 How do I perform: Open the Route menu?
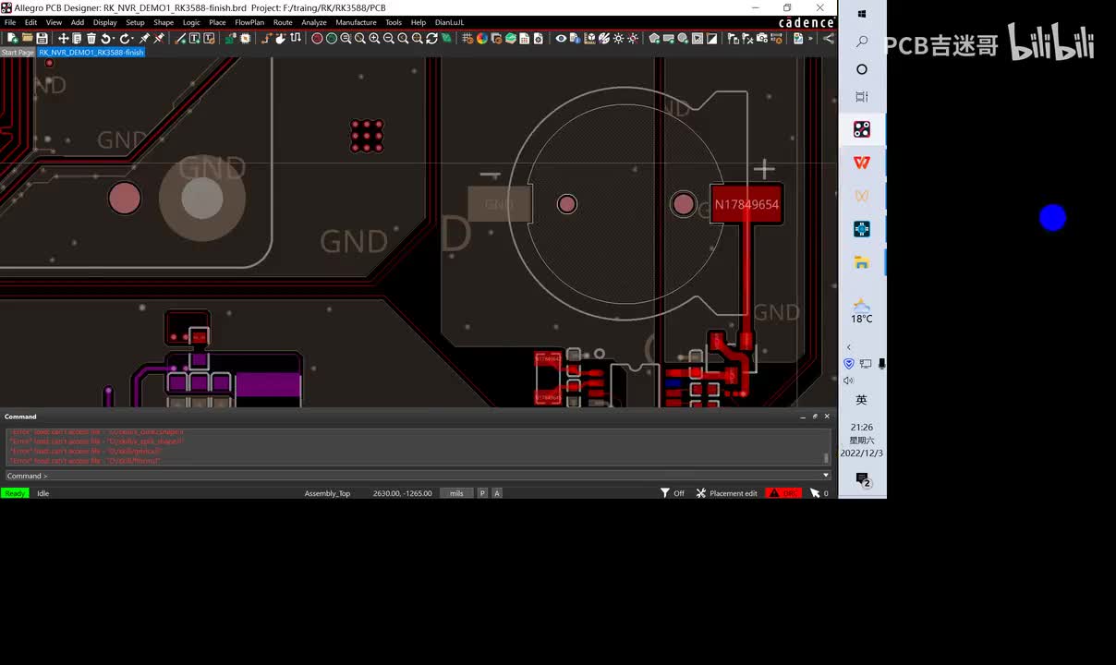click(x=283, y=22)
